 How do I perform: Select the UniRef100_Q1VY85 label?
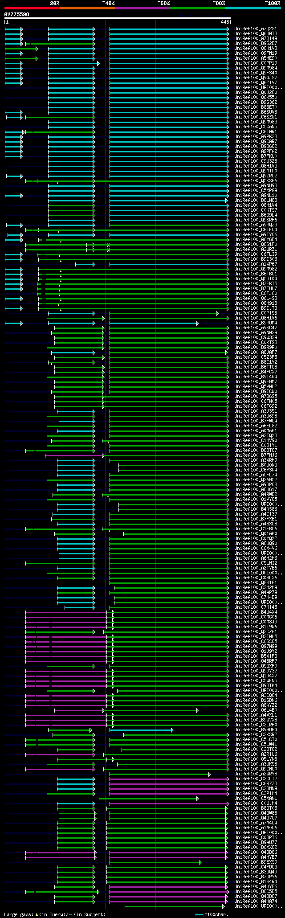256,499
